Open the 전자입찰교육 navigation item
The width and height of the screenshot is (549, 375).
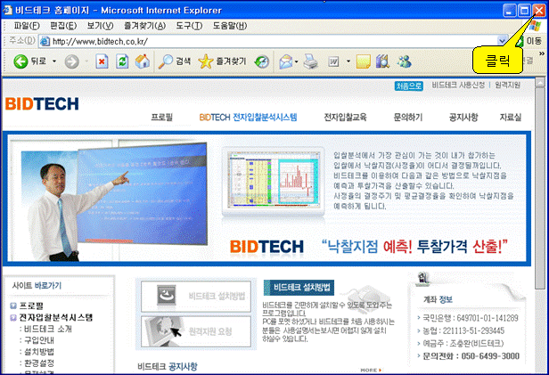pos(345,118)
